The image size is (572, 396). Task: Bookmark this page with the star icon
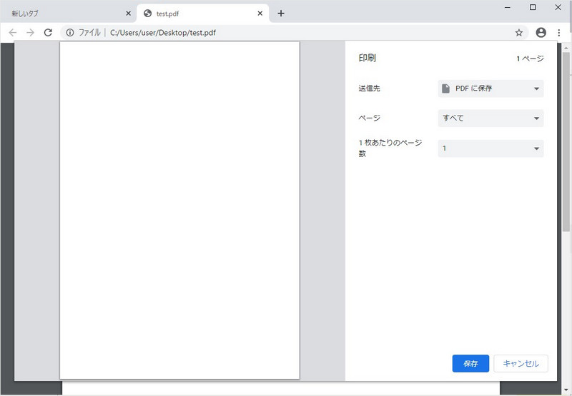click(x=519, y=33)
